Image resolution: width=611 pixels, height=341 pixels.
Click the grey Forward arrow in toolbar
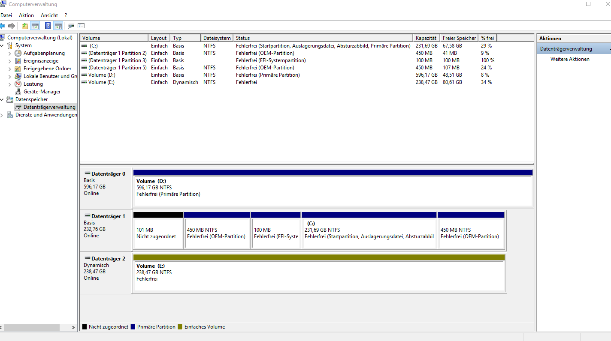pos(12,26)
